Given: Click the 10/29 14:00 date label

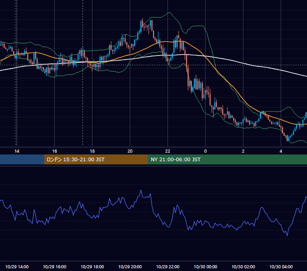Looking at the screenshot, I should [17, 266].
